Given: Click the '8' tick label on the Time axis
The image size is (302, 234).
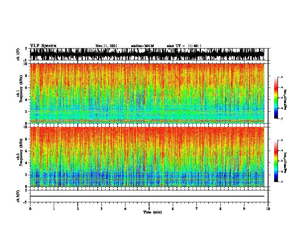Looking at the screenshot, I should click(220, 208).
